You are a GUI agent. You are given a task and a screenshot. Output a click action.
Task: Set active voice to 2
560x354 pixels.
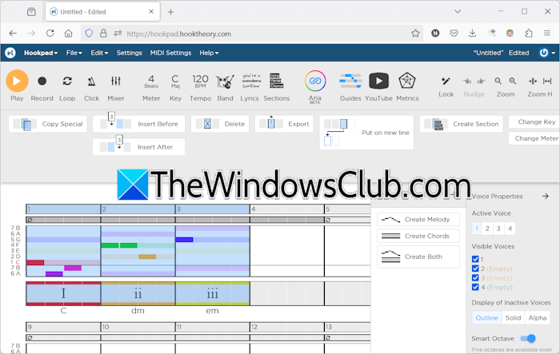click(x=487, y=229)
